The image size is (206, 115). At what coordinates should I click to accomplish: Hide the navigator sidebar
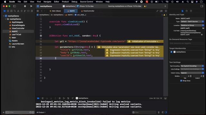[14, 6]
